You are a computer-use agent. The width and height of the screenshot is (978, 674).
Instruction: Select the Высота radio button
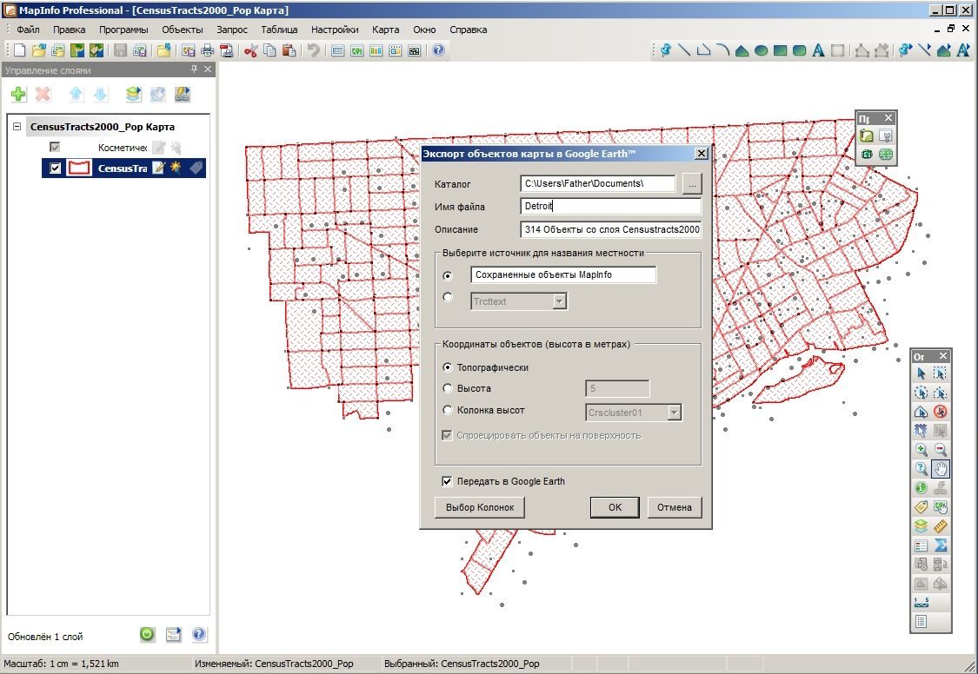click(x=447, y=388)
